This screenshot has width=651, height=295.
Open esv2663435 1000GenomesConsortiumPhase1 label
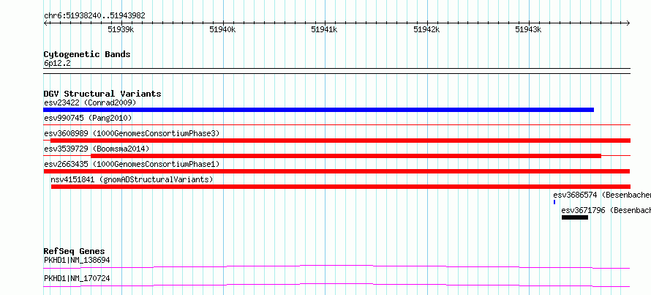click(132, 164)
